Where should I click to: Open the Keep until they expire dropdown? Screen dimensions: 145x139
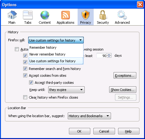[x=66, y=90]
